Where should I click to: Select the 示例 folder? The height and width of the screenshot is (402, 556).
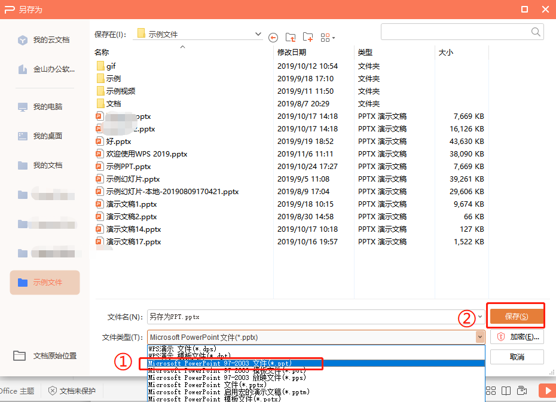point(108,79)
